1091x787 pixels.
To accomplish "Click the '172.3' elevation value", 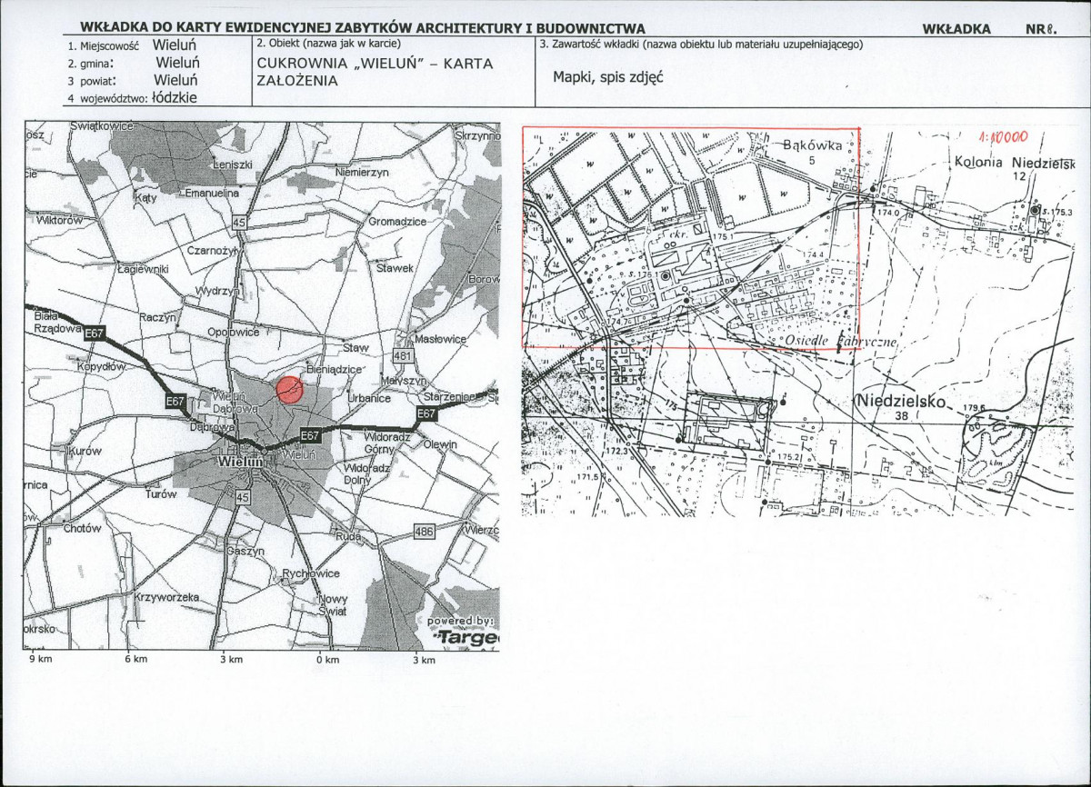I will [617, 451].
